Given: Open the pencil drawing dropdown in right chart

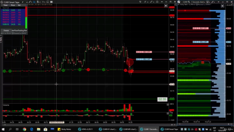Looking at the screenshot, I should pyautogui.click(x=213, y=2).
